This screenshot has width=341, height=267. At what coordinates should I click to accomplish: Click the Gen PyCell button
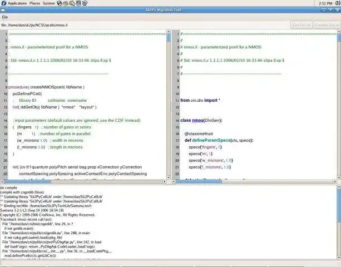point(302,25)
